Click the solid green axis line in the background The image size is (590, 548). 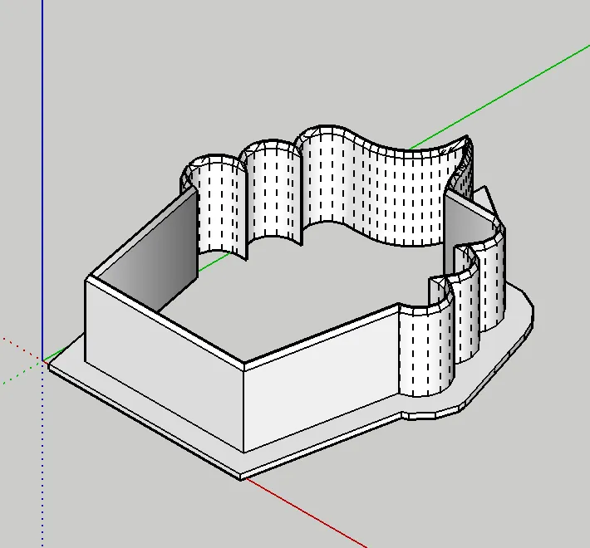[x=499, y=97]
